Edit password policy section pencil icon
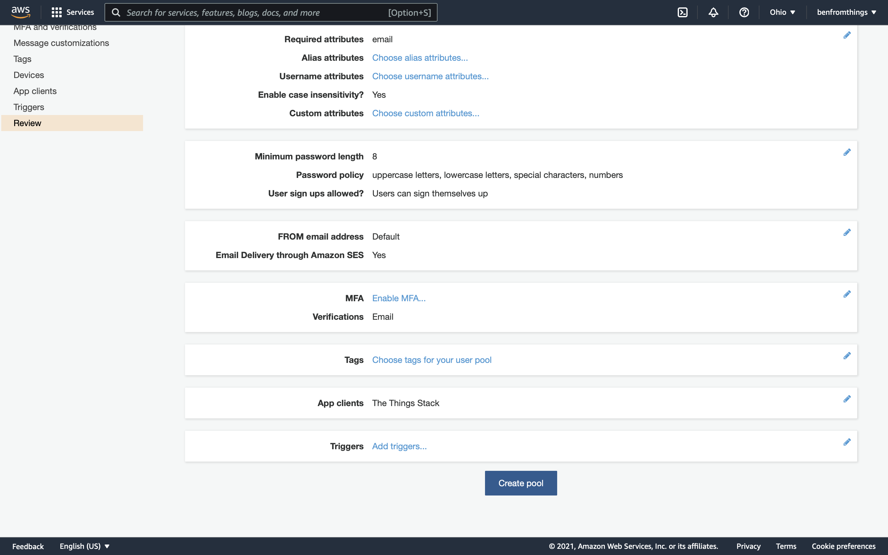The width and height of the screenshot is (888, 555). [x=847, y=152]
